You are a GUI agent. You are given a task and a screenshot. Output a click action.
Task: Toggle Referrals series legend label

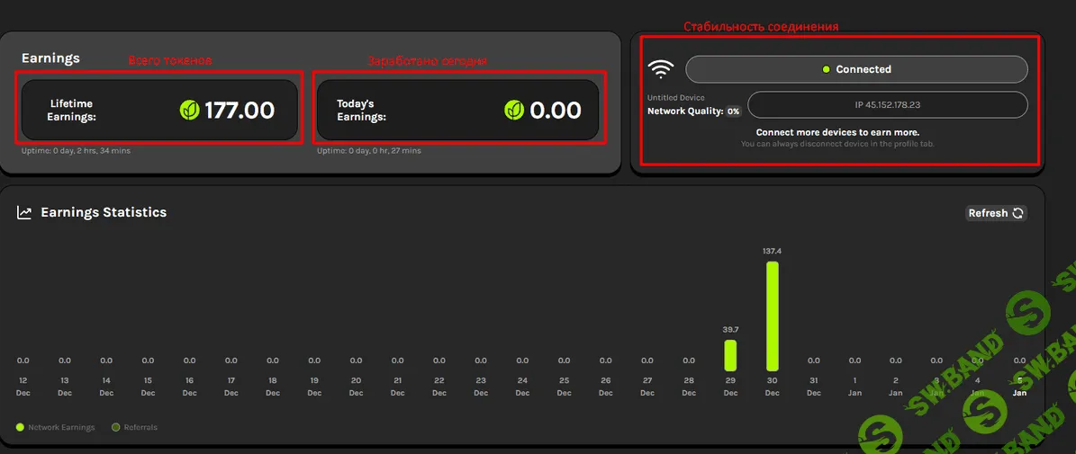tap(140, 427)
